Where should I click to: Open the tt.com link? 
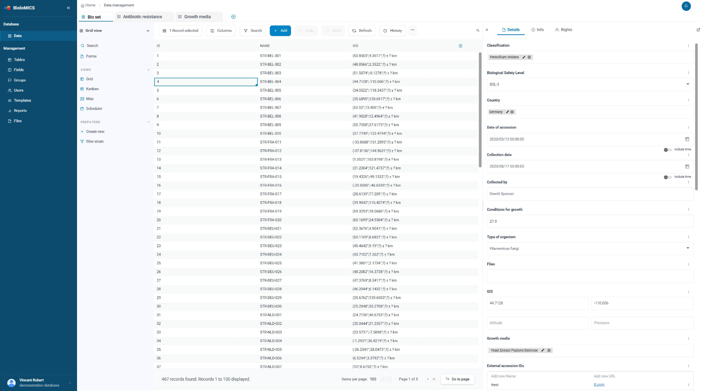tap(599, 385)
